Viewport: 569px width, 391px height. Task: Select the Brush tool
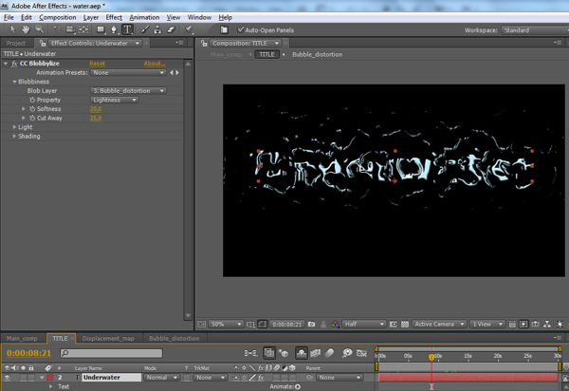click(x=145, y=29)
